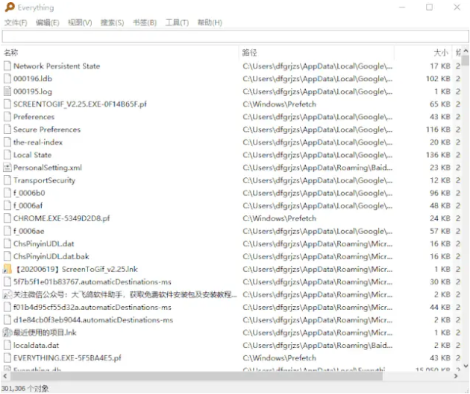Viewport: 470px width, 394px height.
Task: Sort by the 名称 column header
Action: [x=120, y=53]
